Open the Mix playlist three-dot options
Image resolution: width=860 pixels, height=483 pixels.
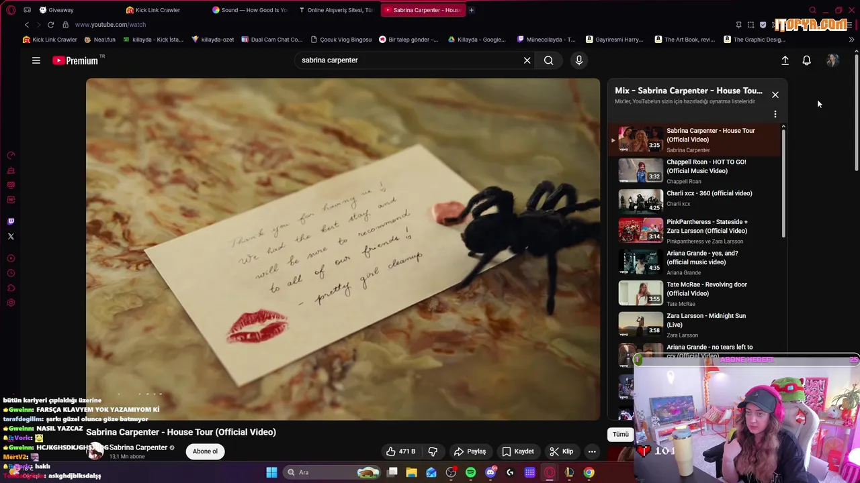point(775,114)
